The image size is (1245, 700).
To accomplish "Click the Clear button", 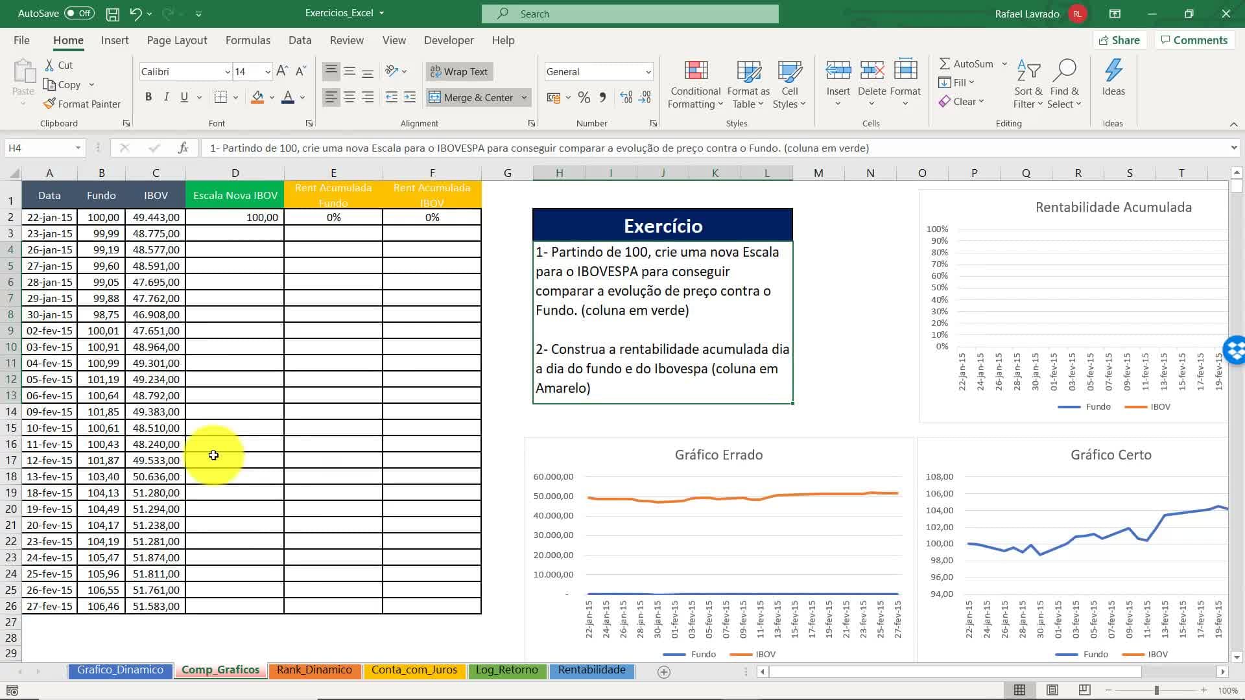I will pyautogui.click(x=961, y=102).
